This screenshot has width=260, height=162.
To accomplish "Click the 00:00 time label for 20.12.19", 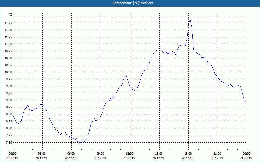I will point(12,154).
